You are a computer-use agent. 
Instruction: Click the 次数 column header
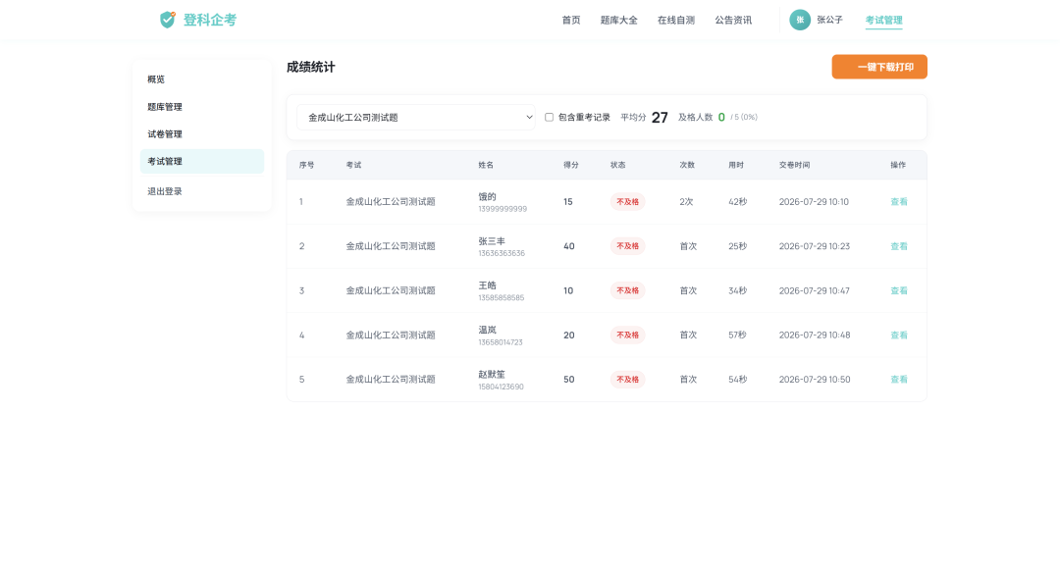click(687, 165)
